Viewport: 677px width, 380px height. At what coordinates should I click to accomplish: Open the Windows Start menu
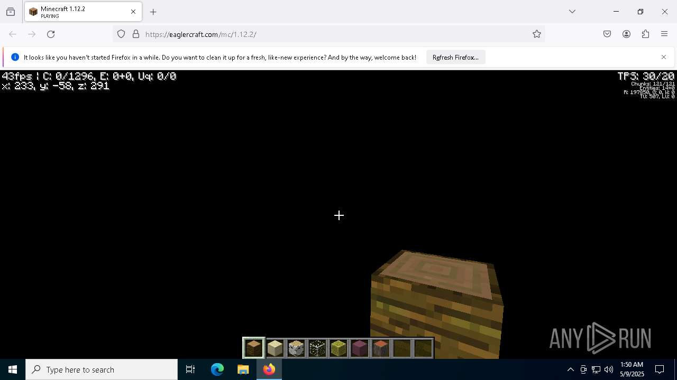pyautogui.click(x=13, y=369)
